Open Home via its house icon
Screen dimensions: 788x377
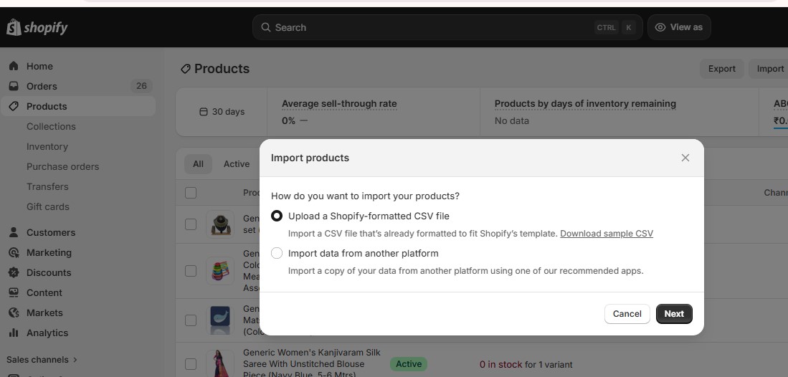(14, 66)
